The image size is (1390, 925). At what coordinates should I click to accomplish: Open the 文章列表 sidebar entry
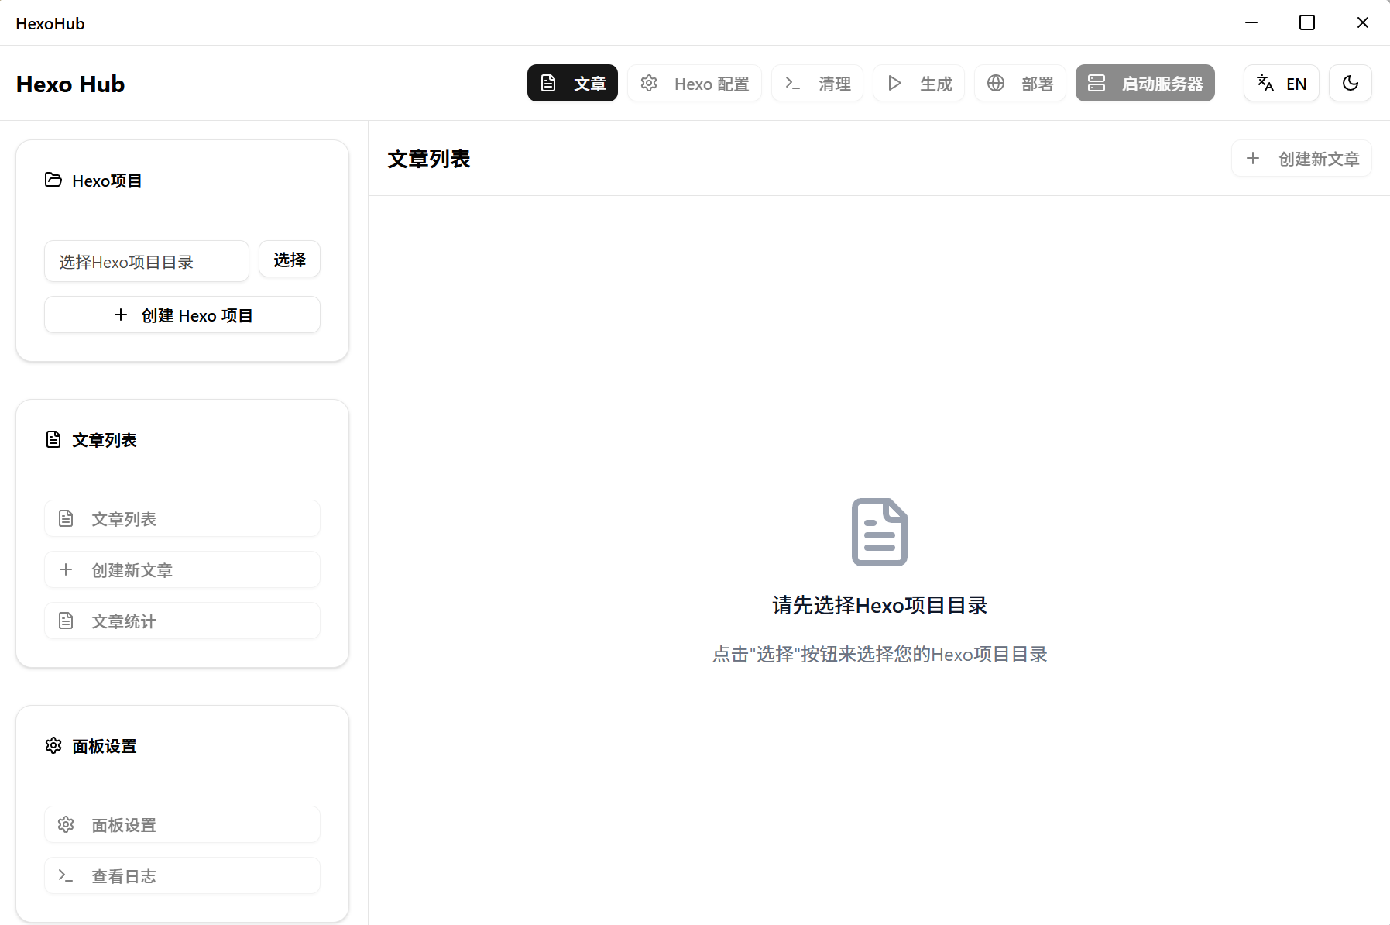point(182,518)
